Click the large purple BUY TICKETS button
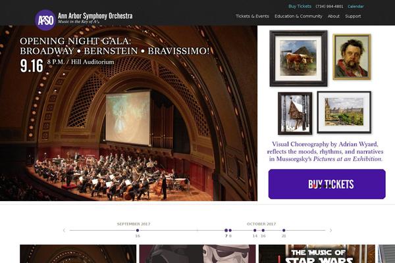395x263 pixels. point(327,184)
